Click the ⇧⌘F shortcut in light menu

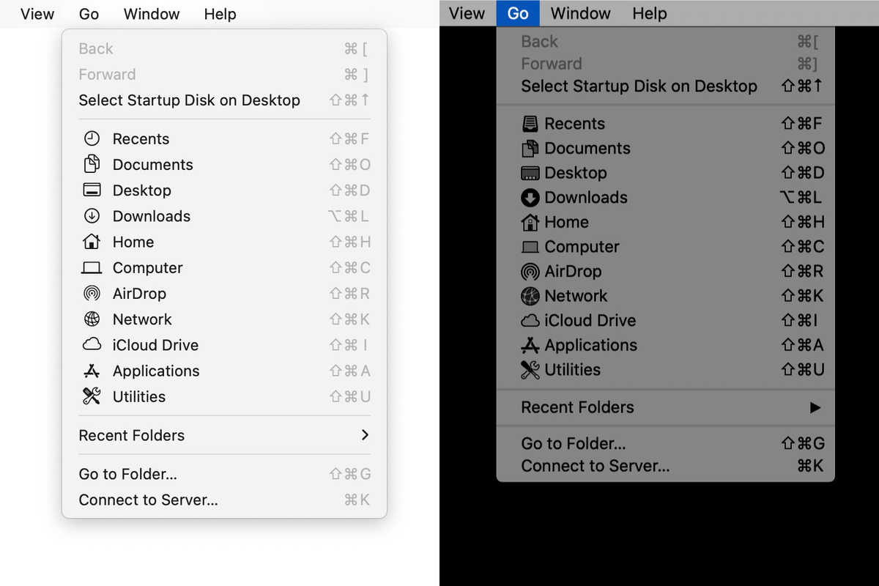click(349, 139)
